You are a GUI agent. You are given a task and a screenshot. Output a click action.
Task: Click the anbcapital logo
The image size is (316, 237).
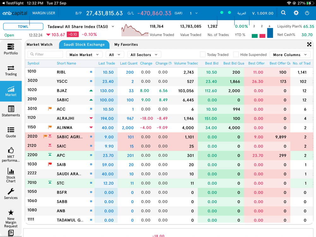point(15,13)
